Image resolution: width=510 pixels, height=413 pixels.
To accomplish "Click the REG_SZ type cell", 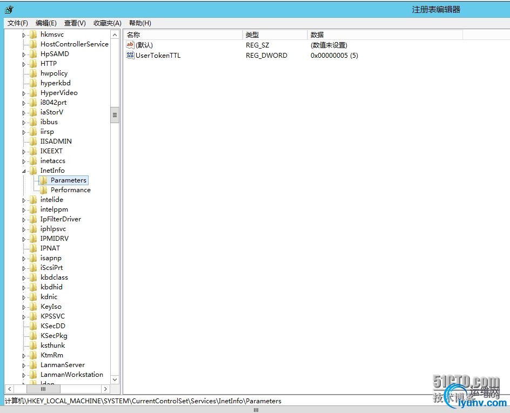I will click(257, 45).
